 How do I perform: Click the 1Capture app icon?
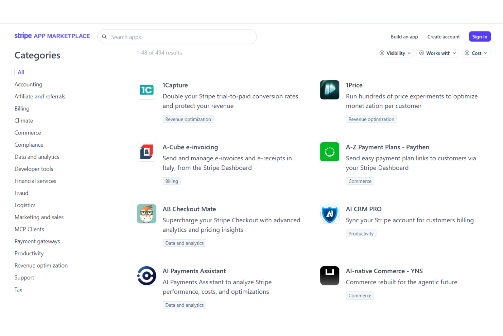pos(146,90)
